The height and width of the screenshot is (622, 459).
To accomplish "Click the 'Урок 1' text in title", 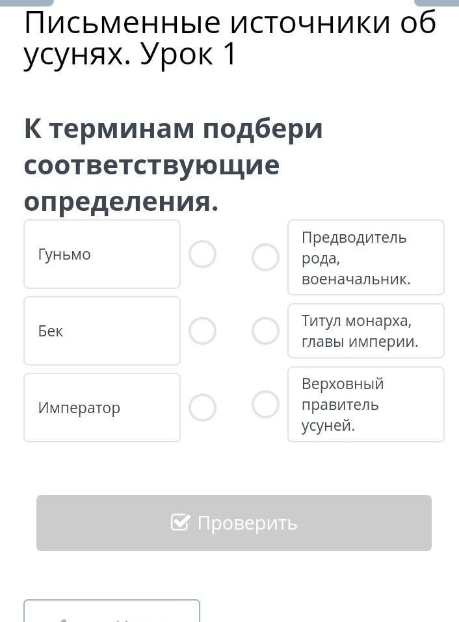I will 188,55.
